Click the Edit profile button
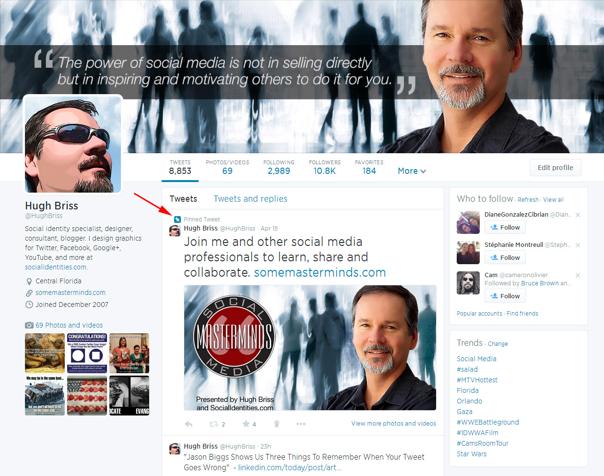The width and height of the screenshot is (604, 476). click(555, 168)
